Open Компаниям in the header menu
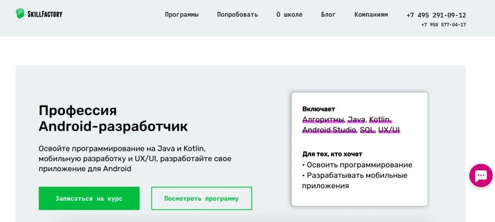Image resolution: width=495 pixels, height=222 pixels. click(371, 14)
